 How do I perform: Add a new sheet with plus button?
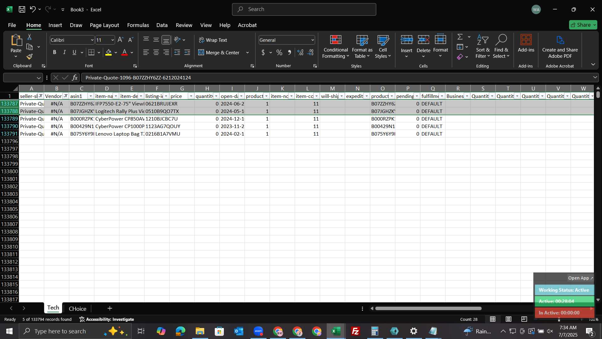110,309
